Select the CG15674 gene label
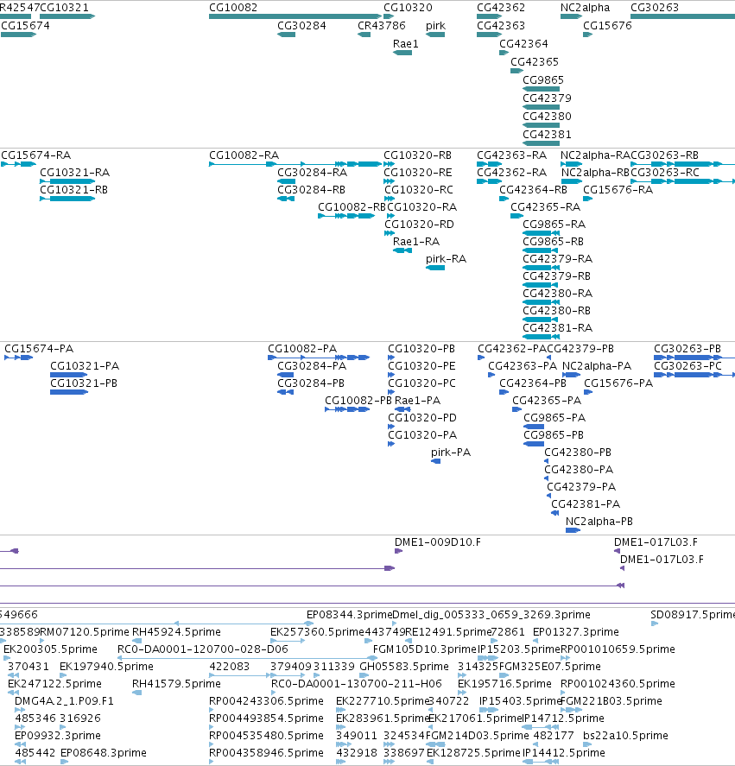Viewport: 735px width, 766px height. pyautogui.click(x=25, y=26)
